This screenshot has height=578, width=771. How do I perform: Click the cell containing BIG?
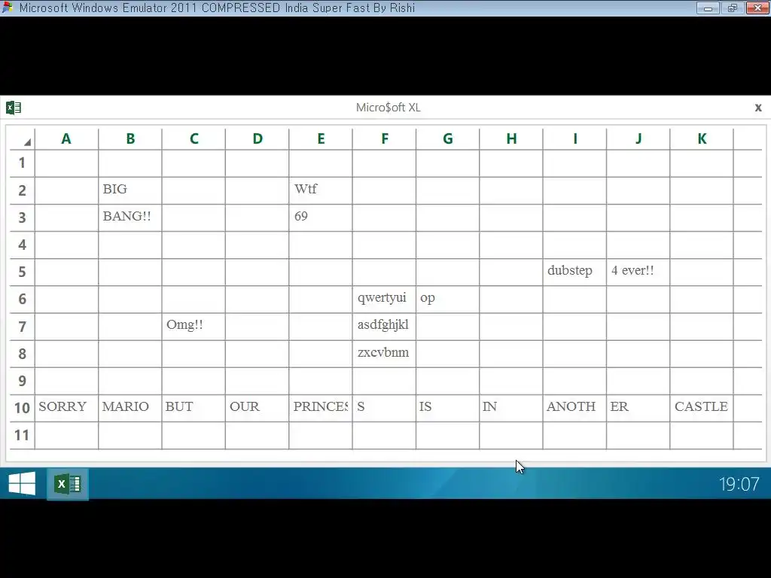(130, 190)
